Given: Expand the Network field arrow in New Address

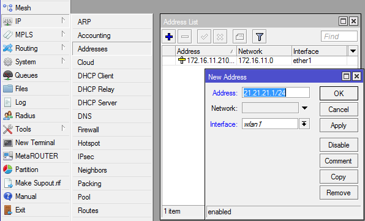Looking at the screenshot, I should (304, 108).
